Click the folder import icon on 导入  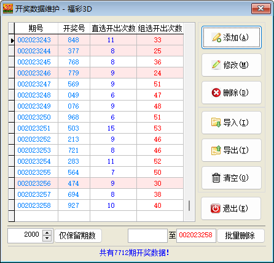216,123
